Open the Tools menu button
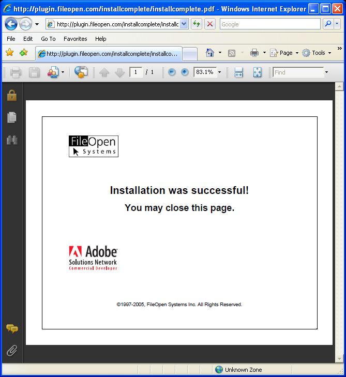 [317, 53]
